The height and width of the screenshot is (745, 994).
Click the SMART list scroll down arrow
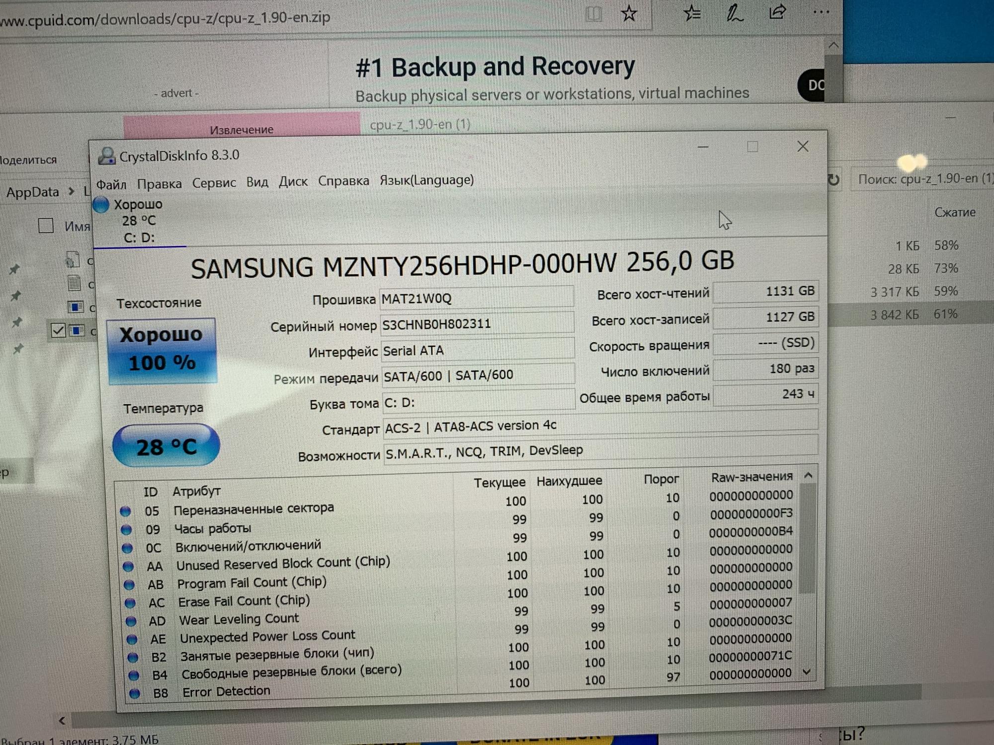(807, 672)
